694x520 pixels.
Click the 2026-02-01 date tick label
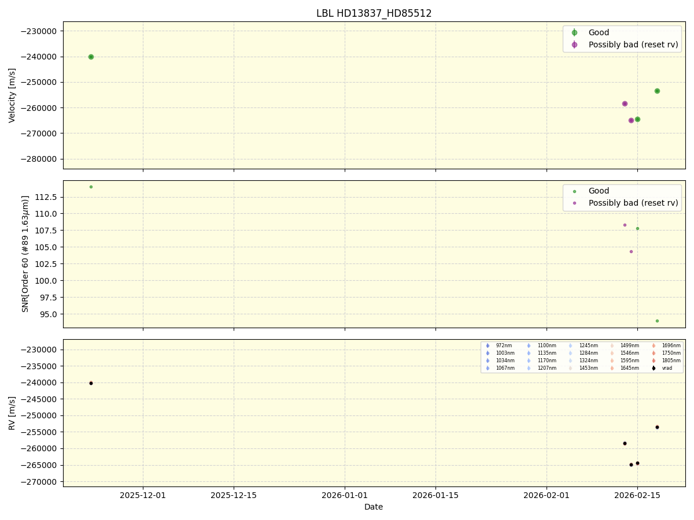[547, 495]
